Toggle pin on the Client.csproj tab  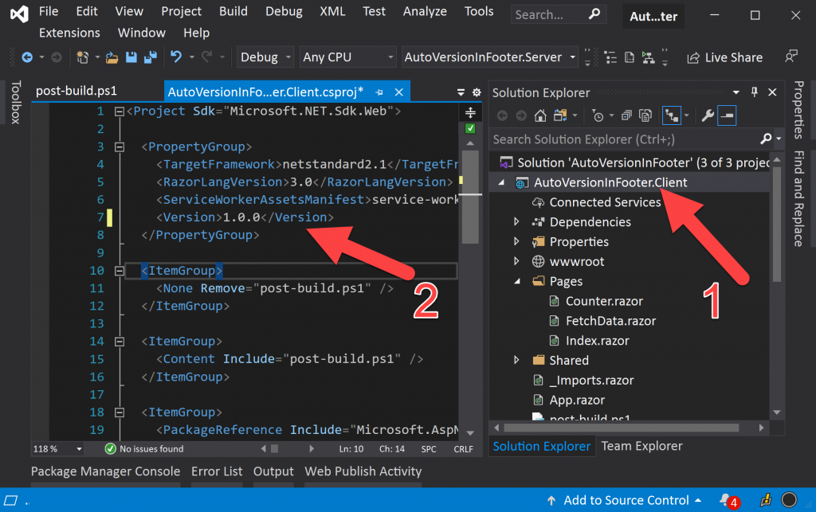379,92
